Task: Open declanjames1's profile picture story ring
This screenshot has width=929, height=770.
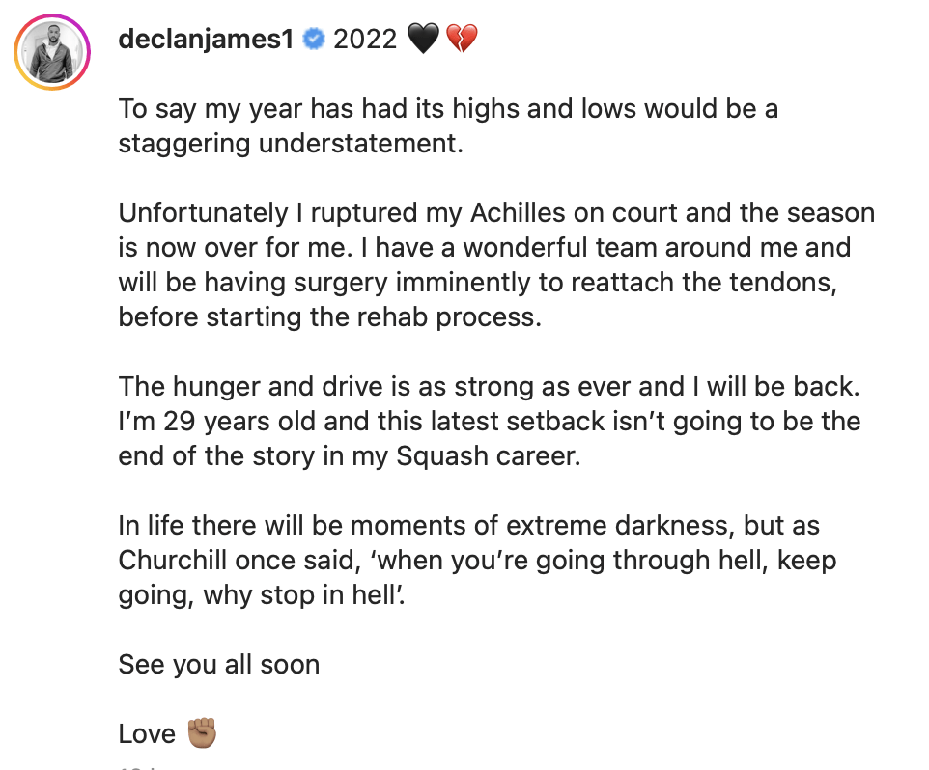Action: [x=51, y=51]
